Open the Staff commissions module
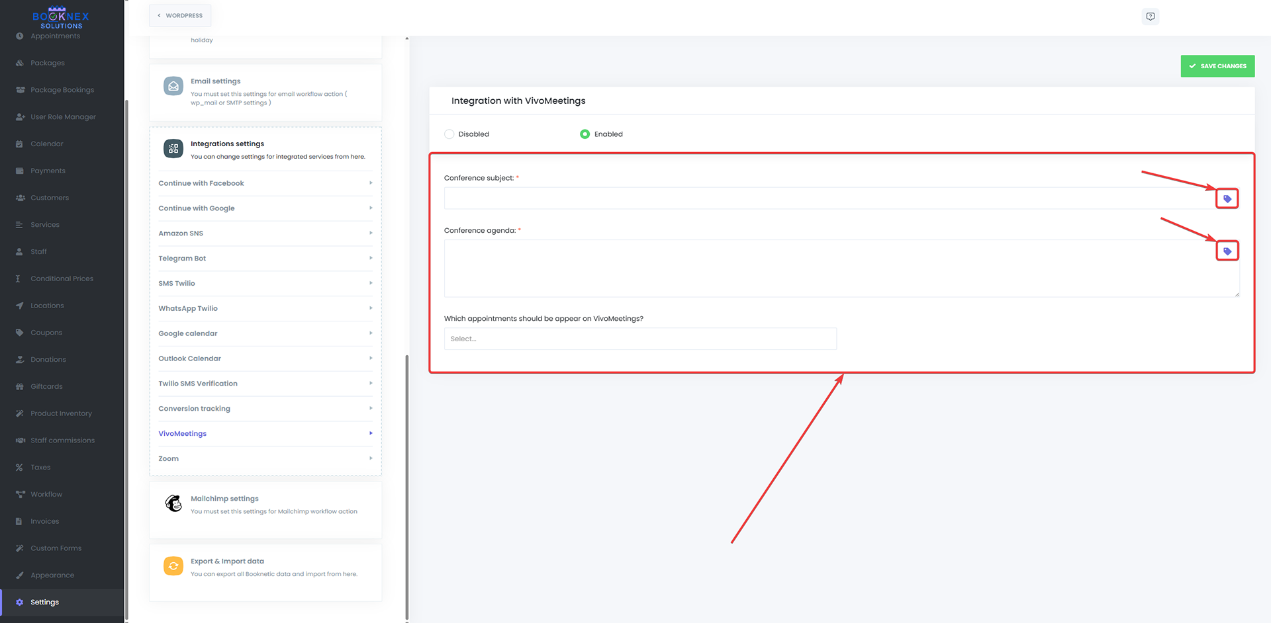 click(x=62, y=440)
